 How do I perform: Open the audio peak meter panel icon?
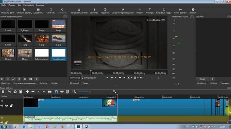coord(79,11)
